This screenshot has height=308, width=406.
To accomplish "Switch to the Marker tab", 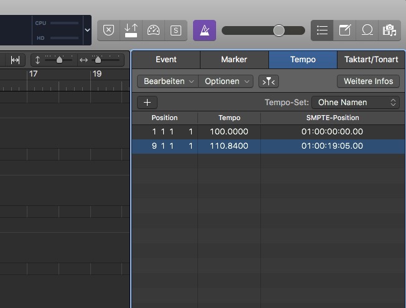I will coord(234,60).
